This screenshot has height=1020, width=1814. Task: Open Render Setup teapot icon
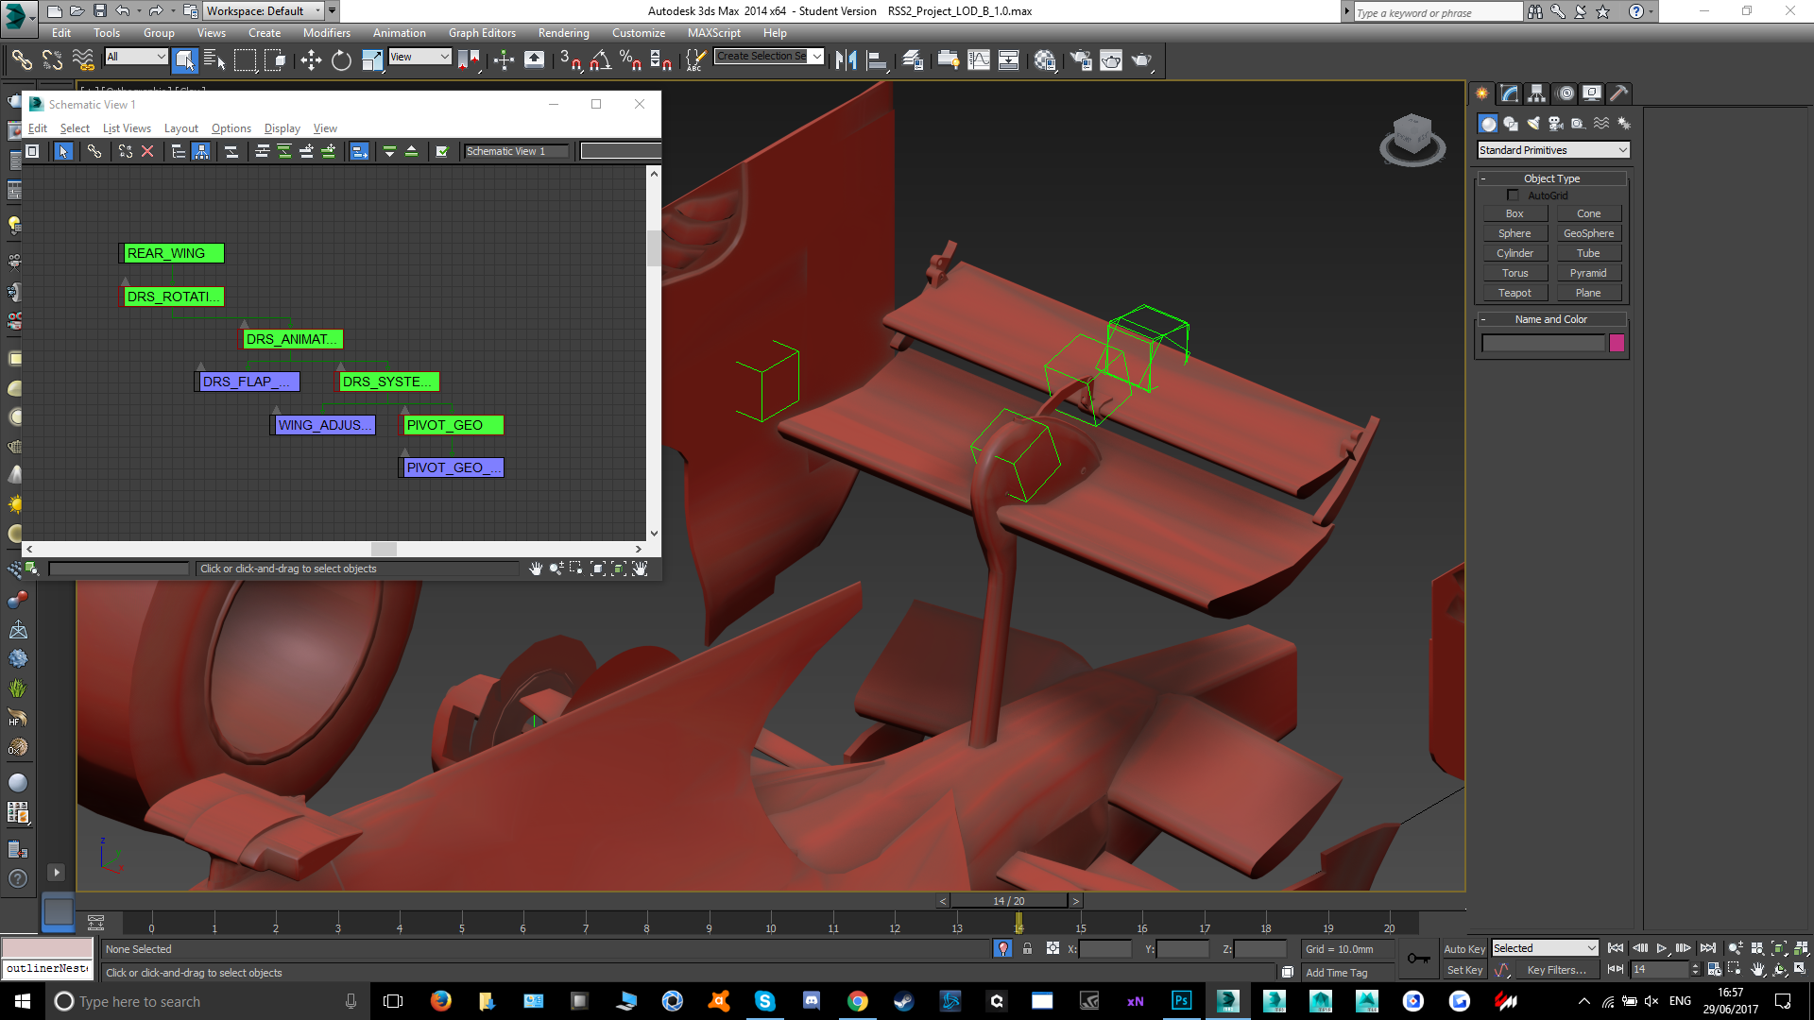point(1080,60)
